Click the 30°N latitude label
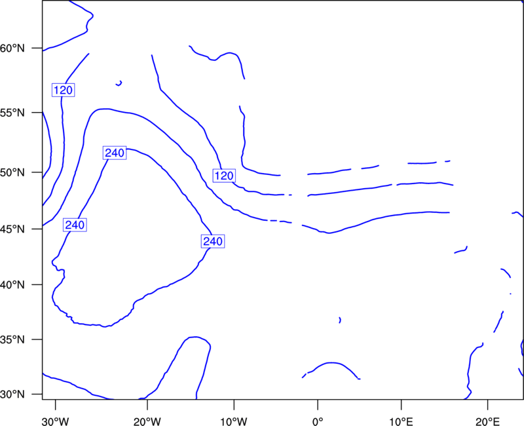524x426 pixels. tap(12, 395)
